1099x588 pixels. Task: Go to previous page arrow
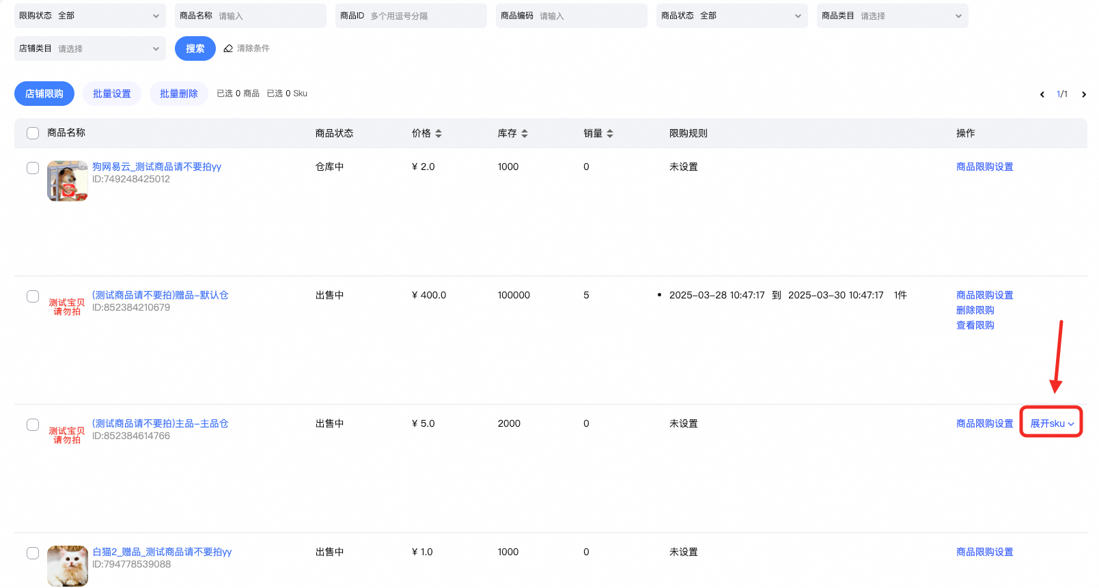click(1042, 94)
